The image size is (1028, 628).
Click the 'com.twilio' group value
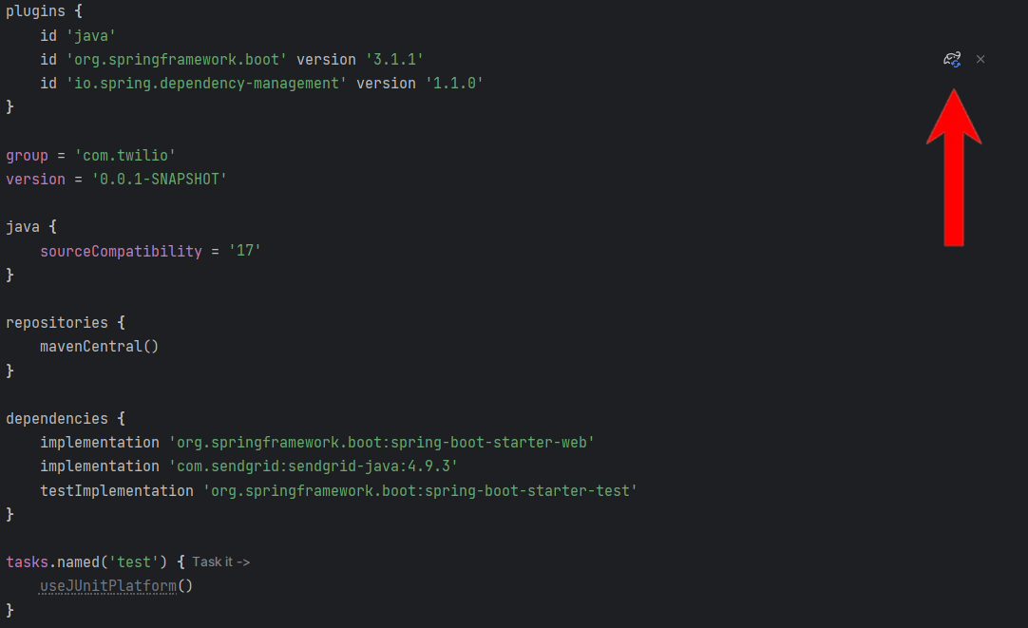(125, 156)
